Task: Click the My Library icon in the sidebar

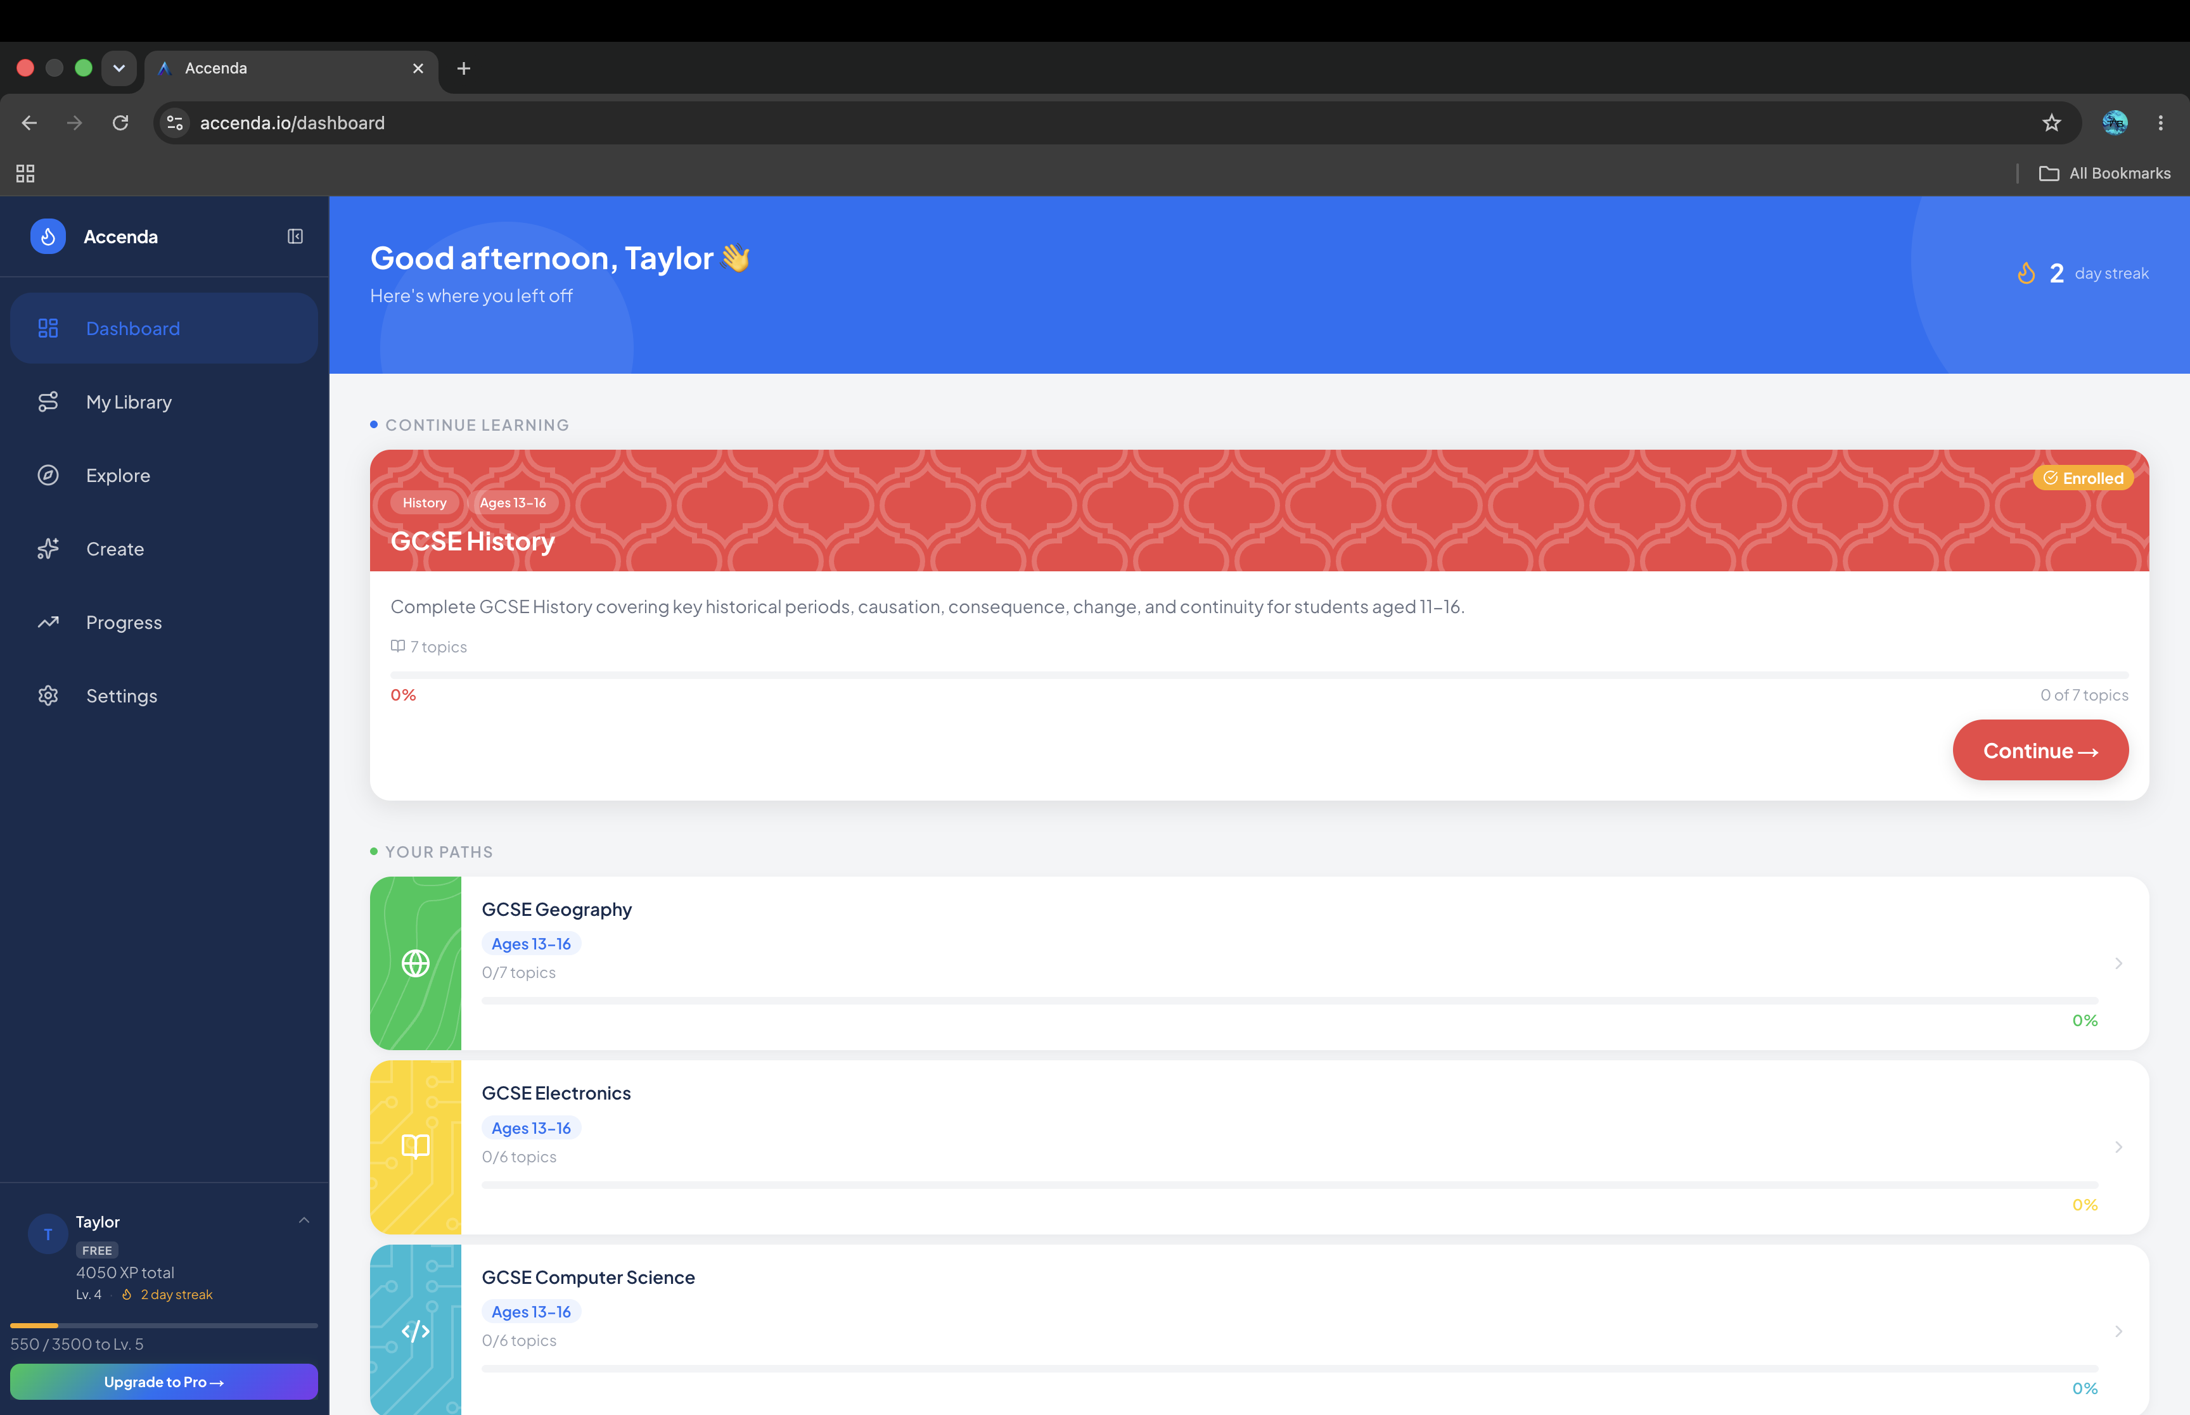Action: [48, 402]
